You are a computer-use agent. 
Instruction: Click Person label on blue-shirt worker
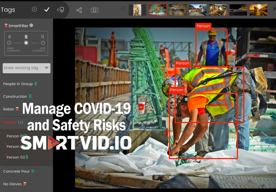click(203, 26)
